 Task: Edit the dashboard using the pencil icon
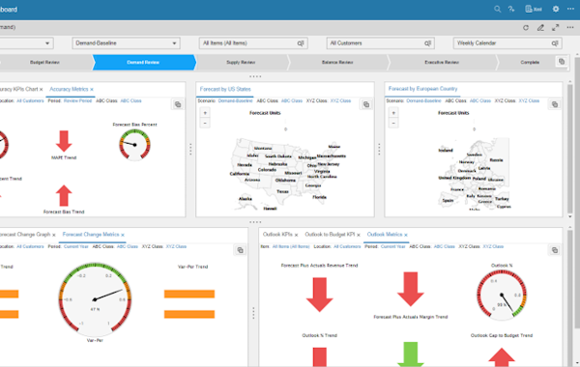click(540, 28)
